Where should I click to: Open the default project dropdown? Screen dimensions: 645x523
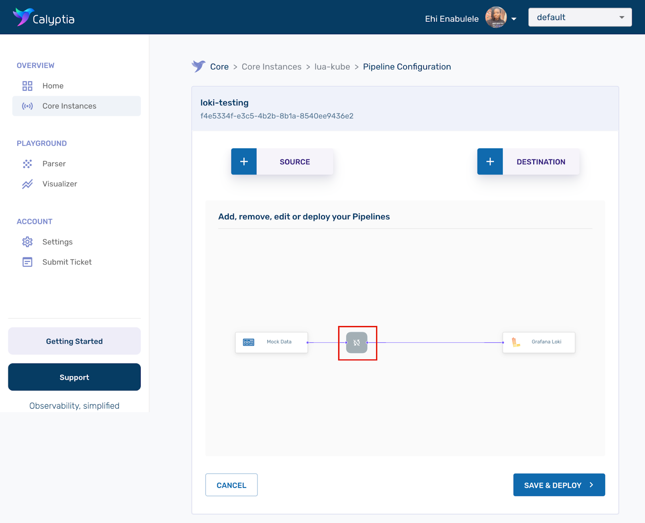580,17
